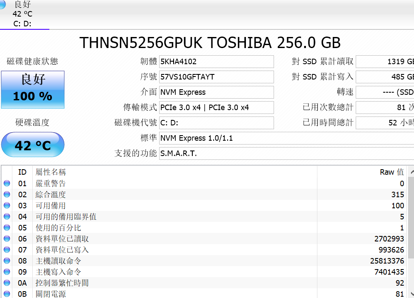This screenshot has width=414, height=298.
Task: Click the blue status dot for attribute 07
Action: point(7,250)
